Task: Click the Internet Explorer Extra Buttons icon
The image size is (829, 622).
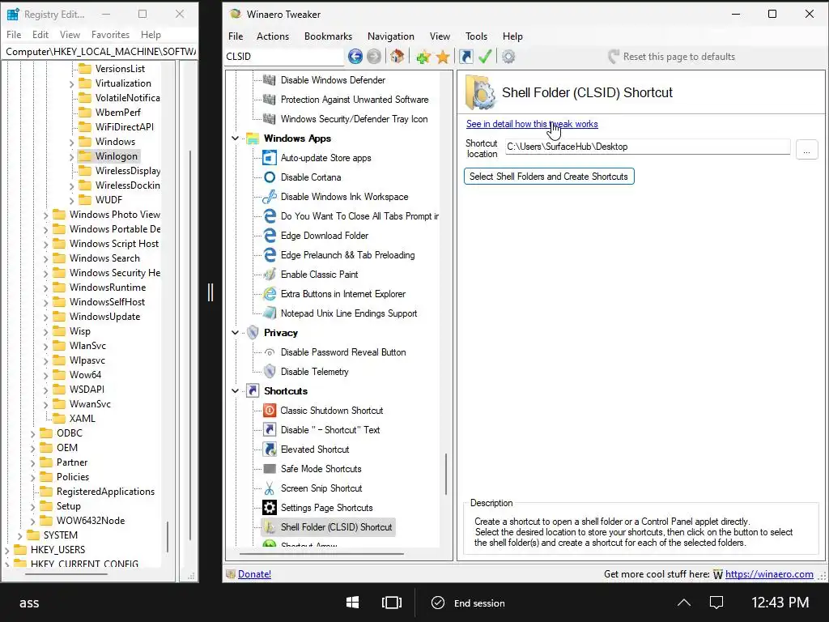Action: pos(270,294)
